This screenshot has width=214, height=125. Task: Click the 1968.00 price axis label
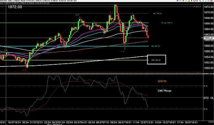point(209,18)
